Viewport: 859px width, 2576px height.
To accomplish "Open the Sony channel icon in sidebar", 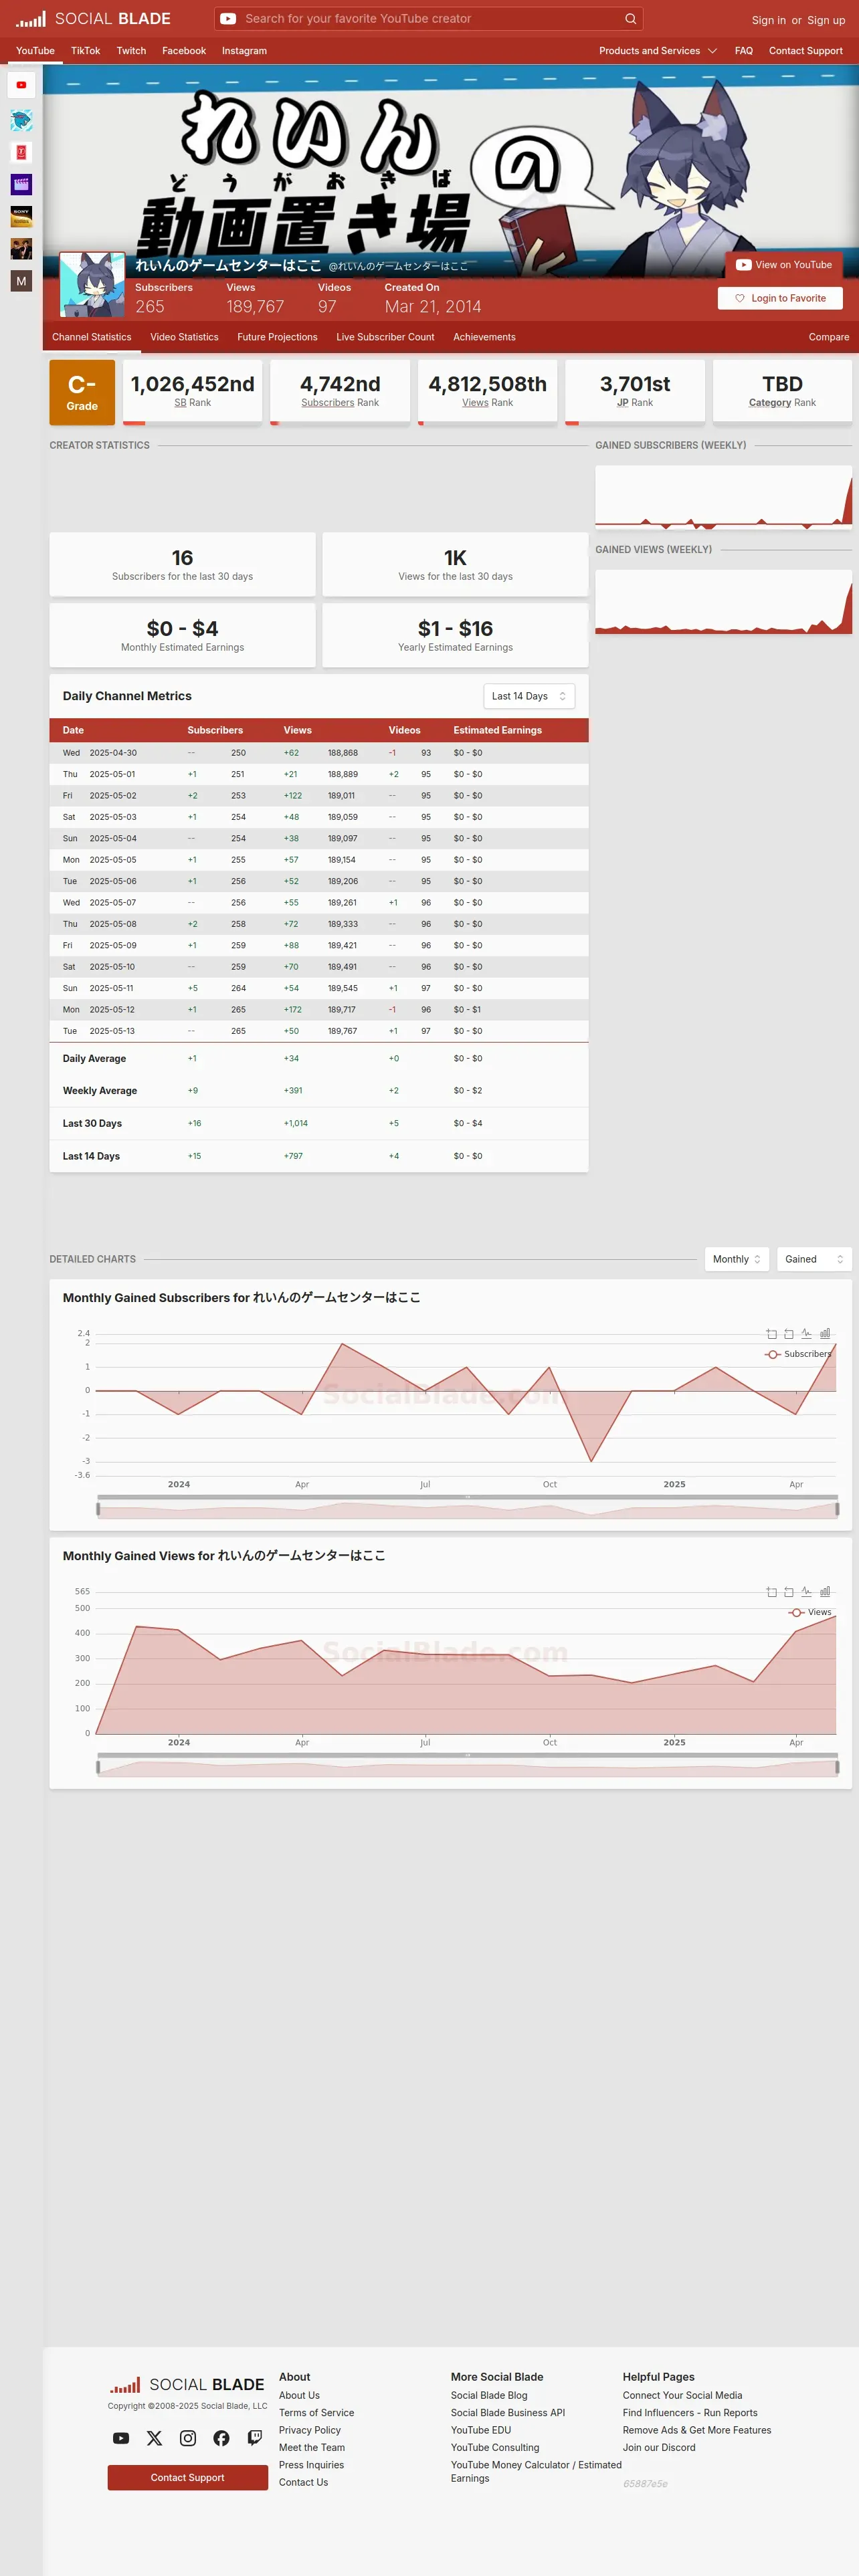I will click(21, 216).
